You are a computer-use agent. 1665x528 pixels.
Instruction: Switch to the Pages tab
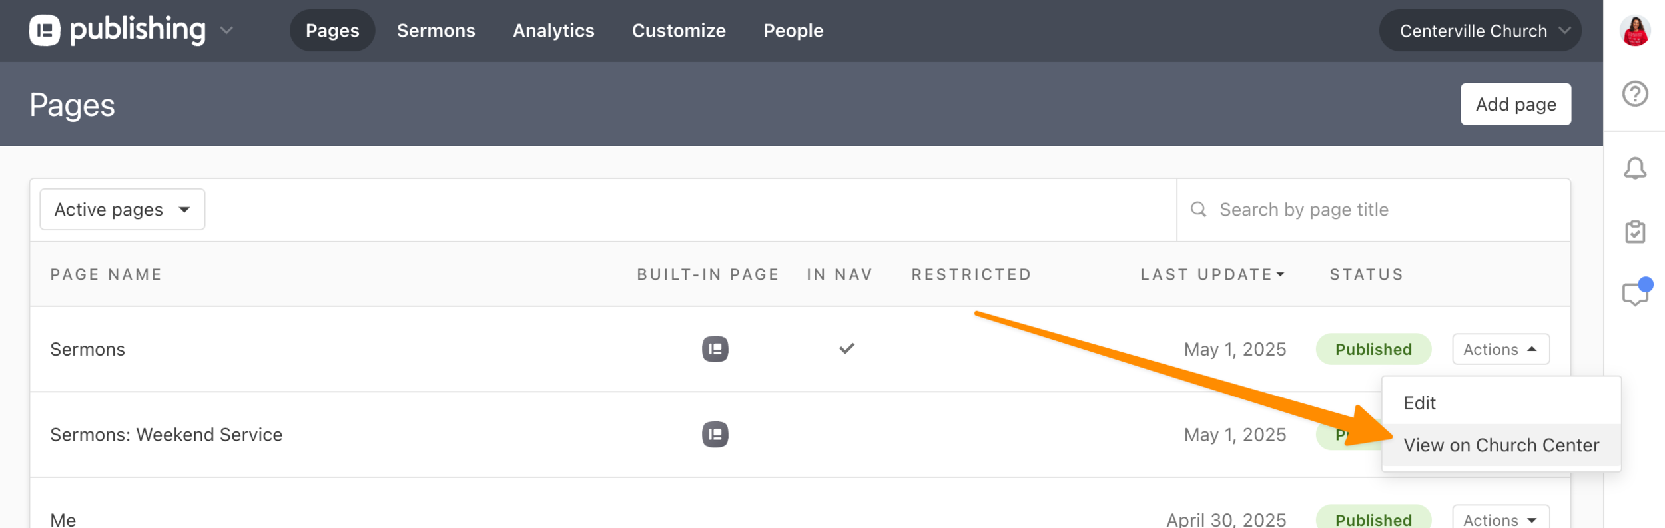(x=332, y=31)
